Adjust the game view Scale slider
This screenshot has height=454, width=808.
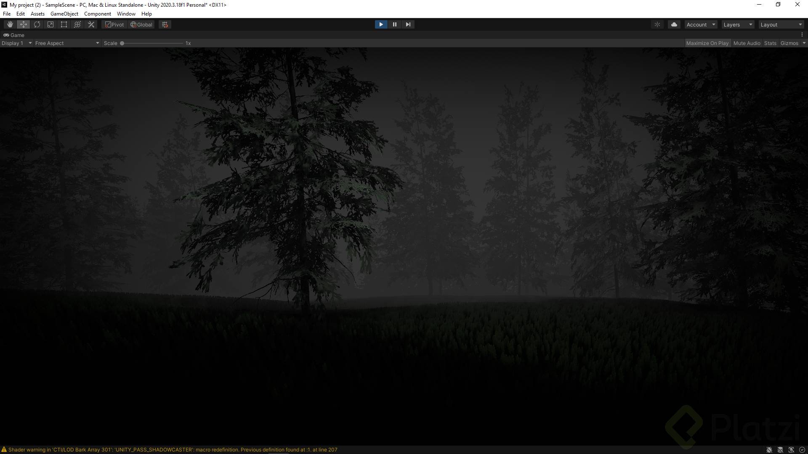tap(122, 43)
